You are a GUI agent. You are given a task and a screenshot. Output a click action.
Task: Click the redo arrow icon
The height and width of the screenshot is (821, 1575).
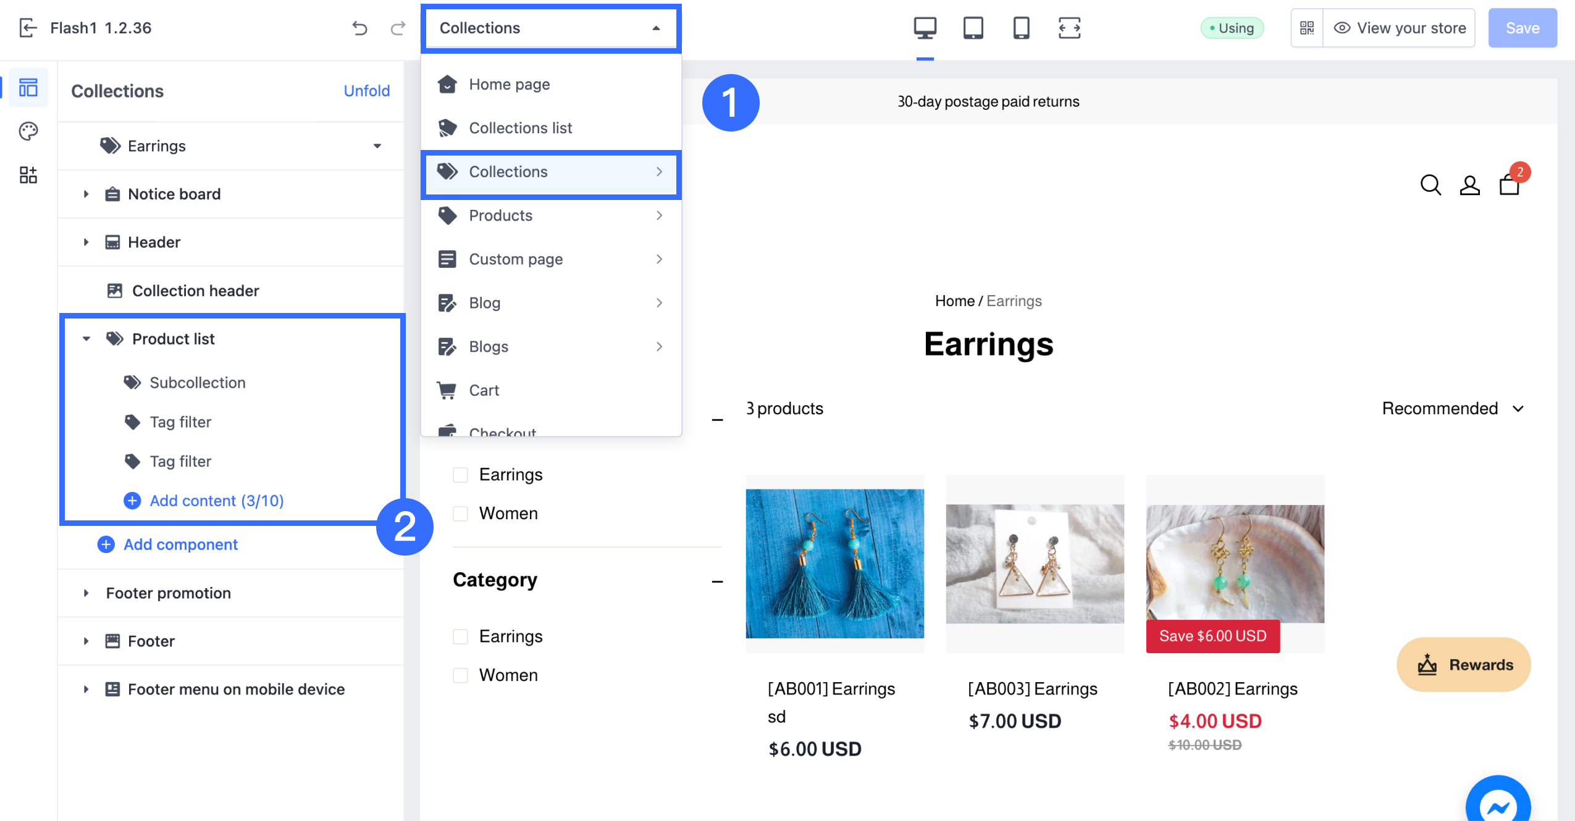[x=398, y=28]
